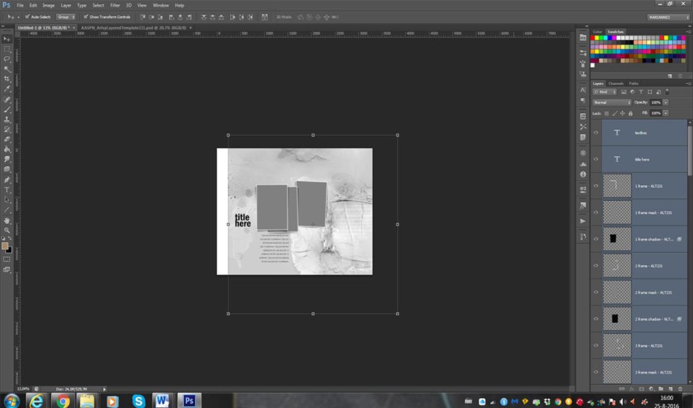Select the History Brush tool
This screenshot has width=693, height=408.
(7, 130)
